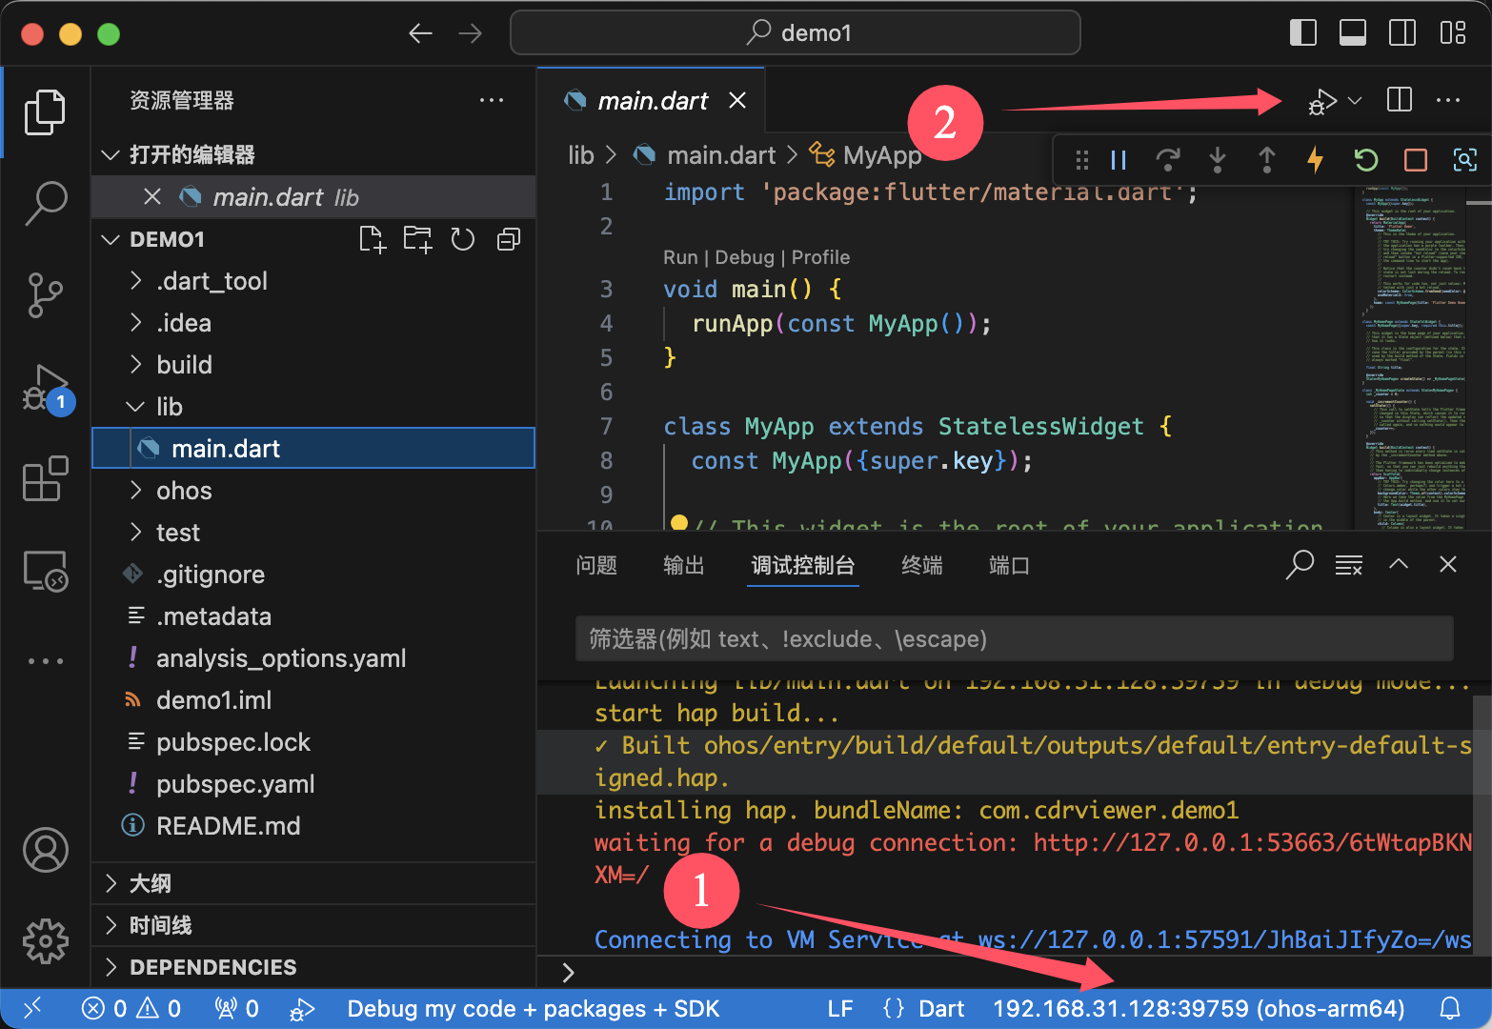Viewport: 1492px width, 1029px height.
Task: Switch to the 终端 tab
Action: click(x=921, y=566)
